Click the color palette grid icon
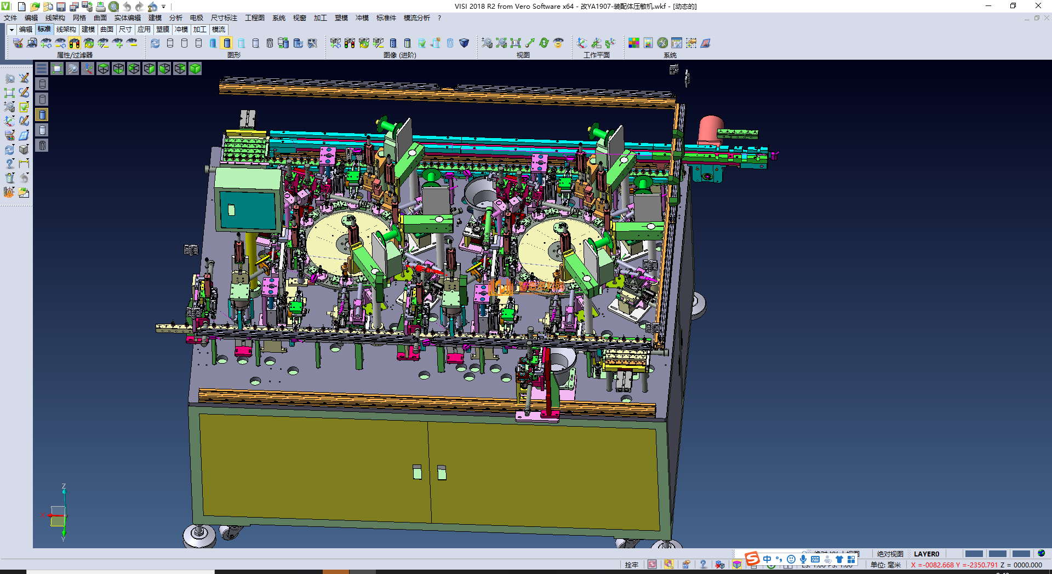1052x574 pixels. [634, 43]
